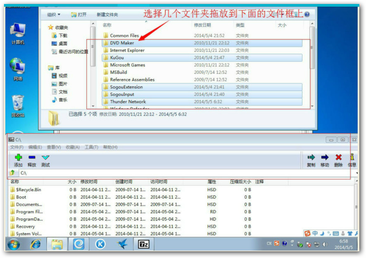Select the Reference Assemblies folder

[202, 80]
